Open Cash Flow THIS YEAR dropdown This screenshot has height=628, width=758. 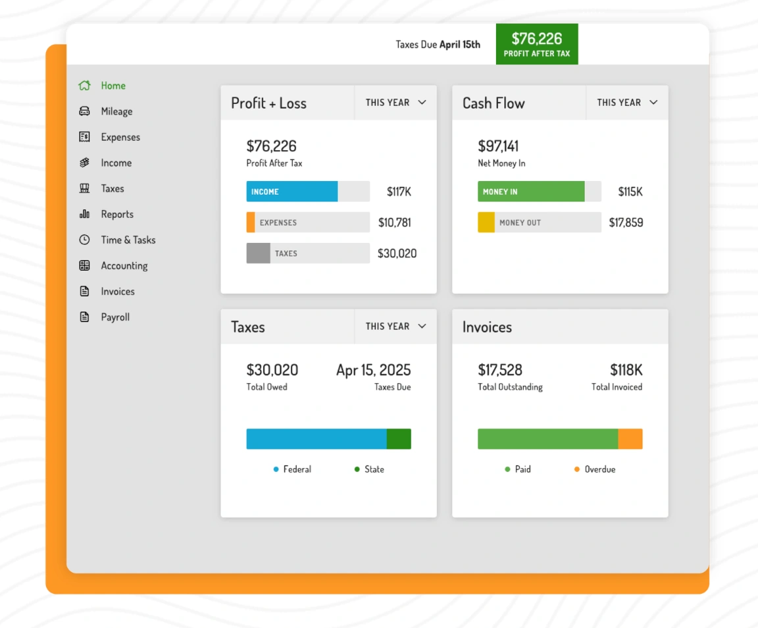coord(627,103)
